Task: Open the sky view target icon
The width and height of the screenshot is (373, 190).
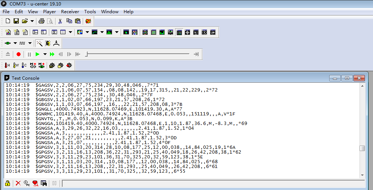Action: (x=135, y=32)
